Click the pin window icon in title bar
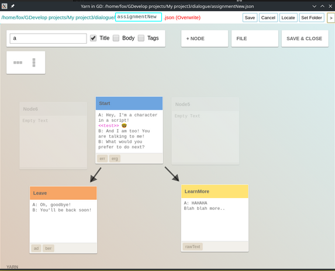Viewport: 335px width, 271px height. [x=13, y=6]
